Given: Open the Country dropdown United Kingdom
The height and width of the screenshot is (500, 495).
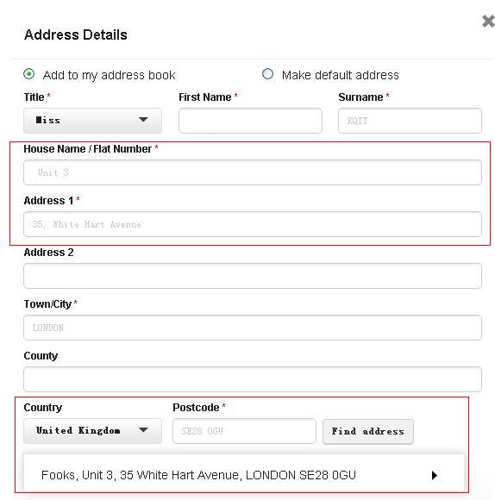Looking at the screenshot, I should (92, 431).
